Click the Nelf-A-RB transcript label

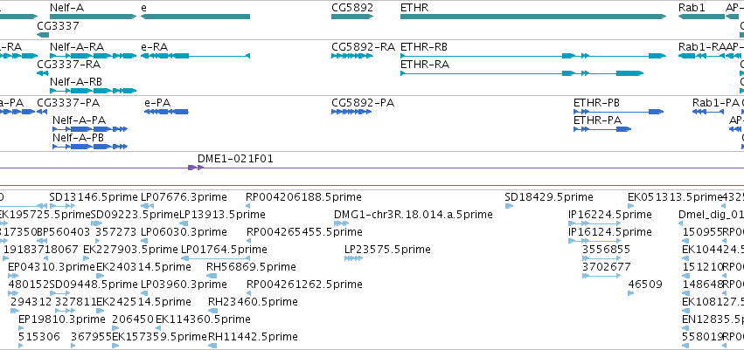click(x=76, y=82)
